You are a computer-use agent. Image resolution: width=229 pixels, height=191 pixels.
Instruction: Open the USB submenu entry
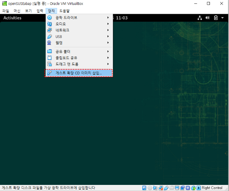pyautogui.click(x=79, y=37)
